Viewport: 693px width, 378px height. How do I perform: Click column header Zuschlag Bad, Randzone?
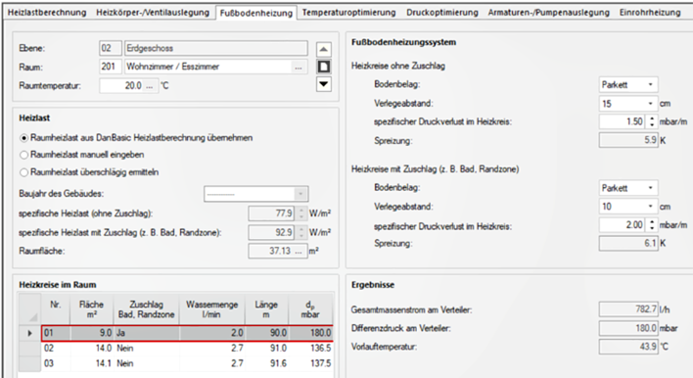(146, 309)
